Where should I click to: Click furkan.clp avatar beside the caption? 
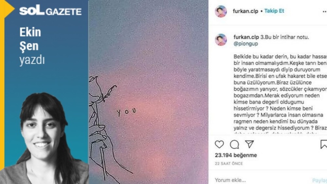[x=221, y=40]
